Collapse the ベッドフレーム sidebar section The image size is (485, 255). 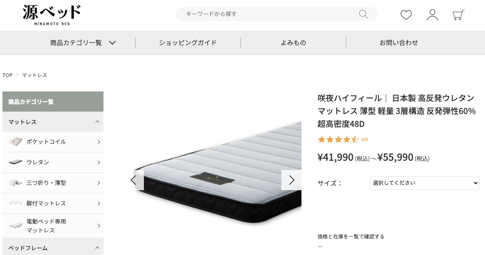pyautogui.click(x=53, y=248)
